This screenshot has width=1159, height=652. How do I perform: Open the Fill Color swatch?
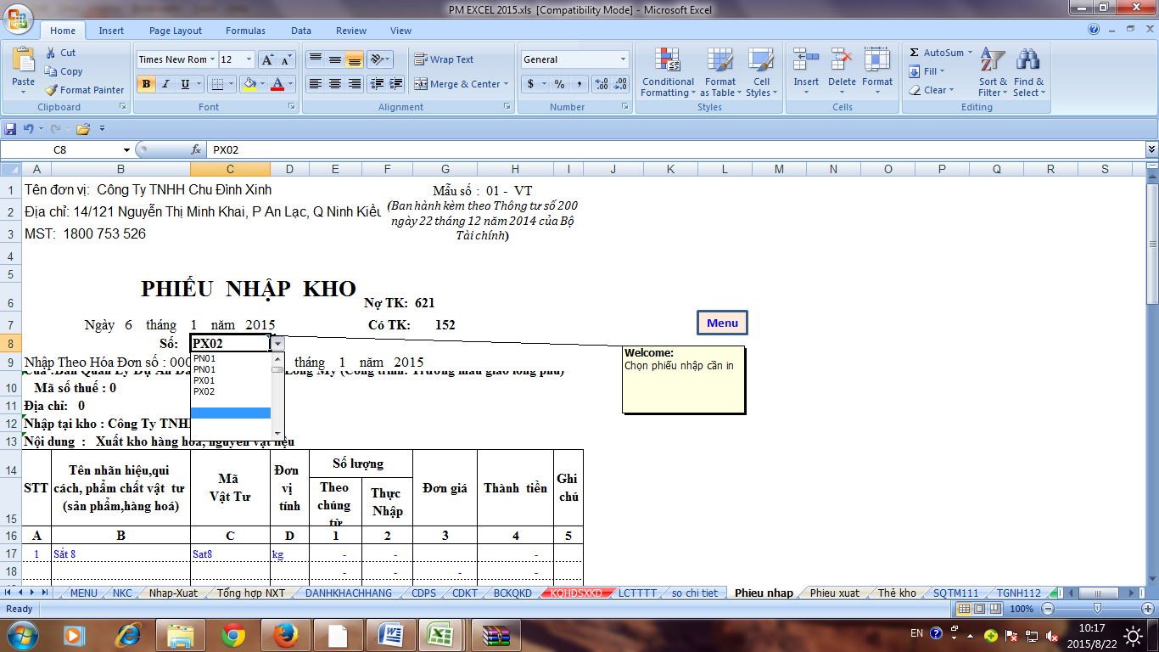click(249, 84)
